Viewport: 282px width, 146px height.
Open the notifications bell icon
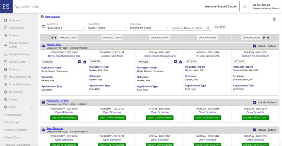[x=245, y=6]
